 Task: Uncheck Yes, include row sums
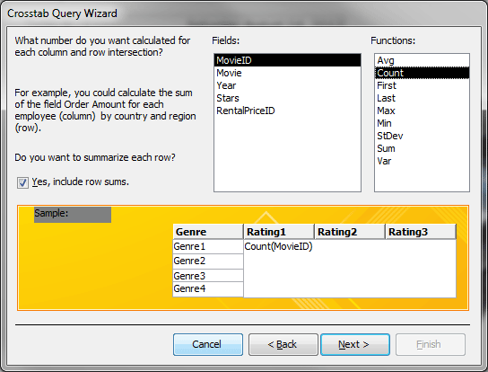[x=22, y=182]
